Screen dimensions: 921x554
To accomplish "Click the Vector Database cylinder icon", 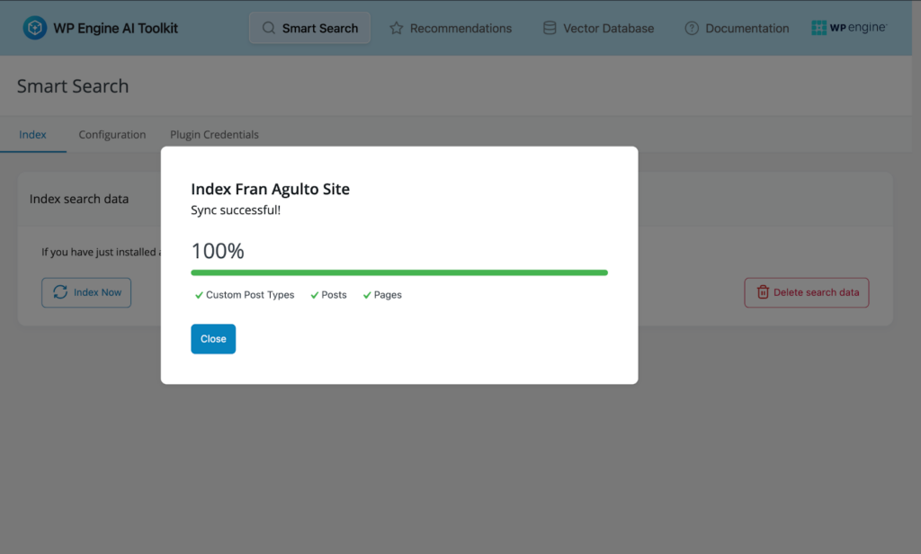I will pyautogui.click(x=550, y=28).
